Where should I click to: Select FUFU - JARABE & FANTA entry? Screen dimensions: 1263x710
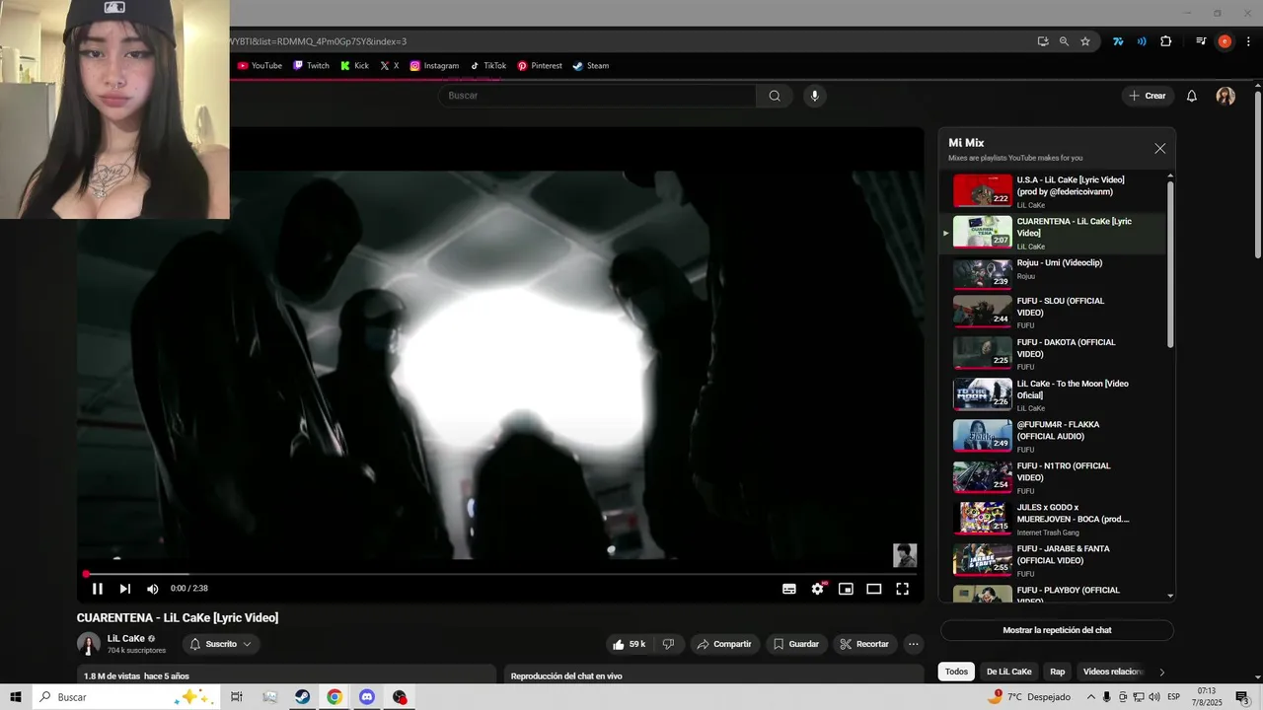tap(1055, 560)
